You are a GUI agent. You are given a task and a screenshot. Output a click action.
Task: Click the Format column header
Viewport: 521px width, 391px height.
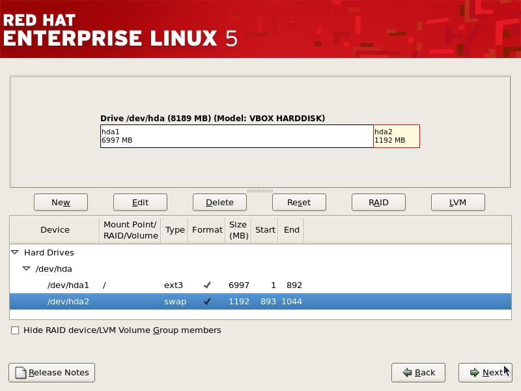207,230
